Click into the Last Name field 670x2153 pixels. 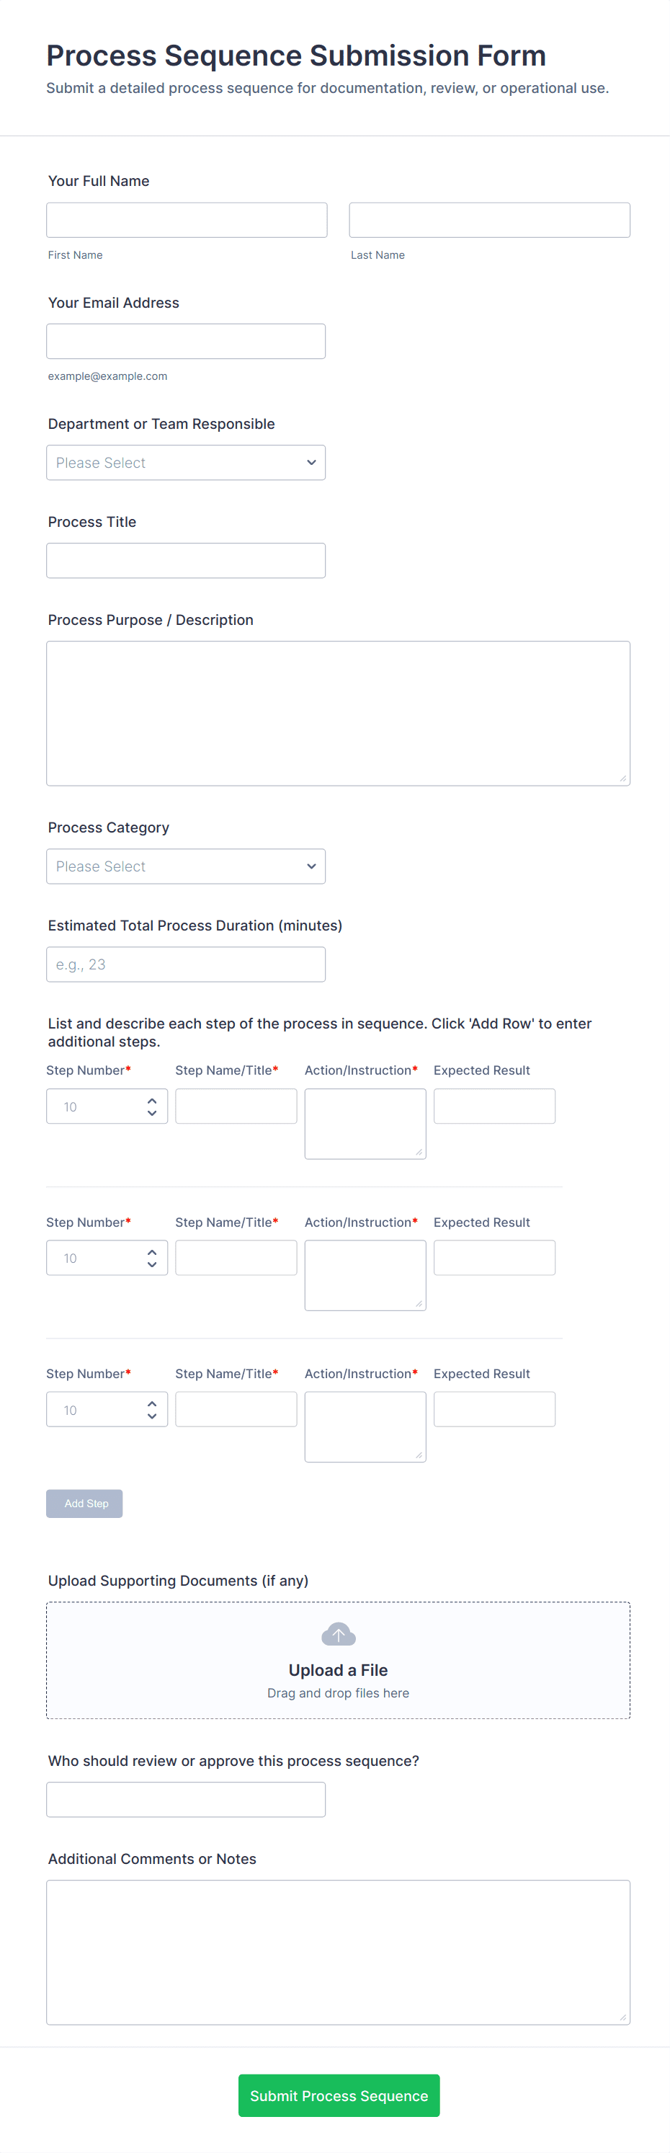488,220
